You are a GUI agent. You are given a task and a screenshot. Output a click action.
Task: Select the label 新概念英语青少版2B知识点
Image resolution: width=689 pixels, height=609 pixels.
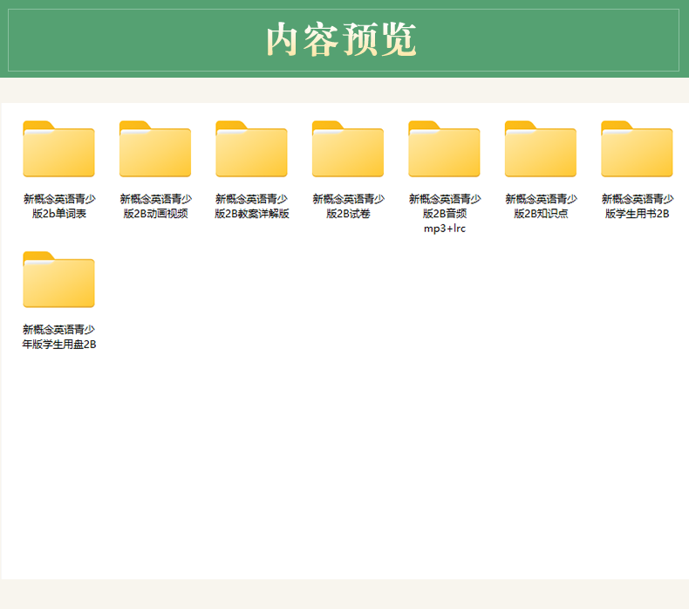(x=541, y=206)
